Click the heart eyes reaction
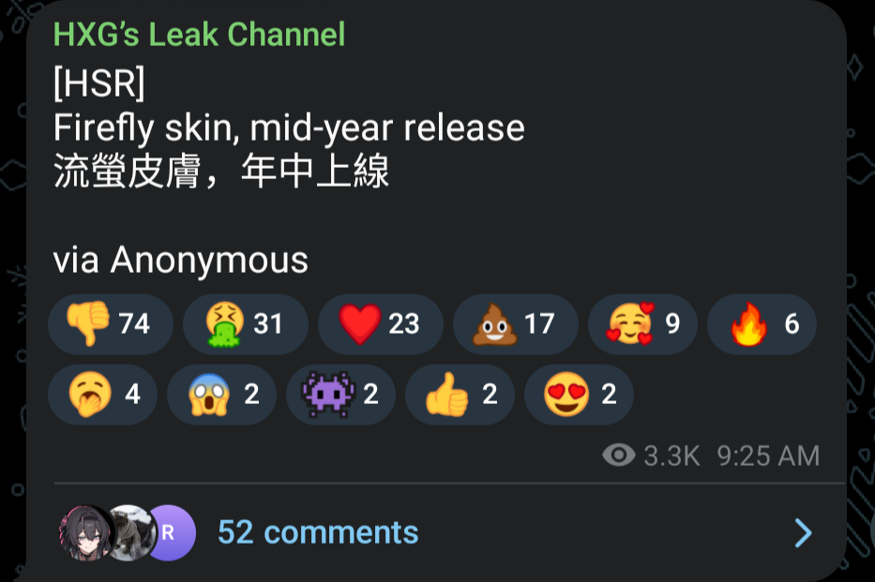Image resolution: width=875 pixels, height=582 pixels. pos(579,395)
